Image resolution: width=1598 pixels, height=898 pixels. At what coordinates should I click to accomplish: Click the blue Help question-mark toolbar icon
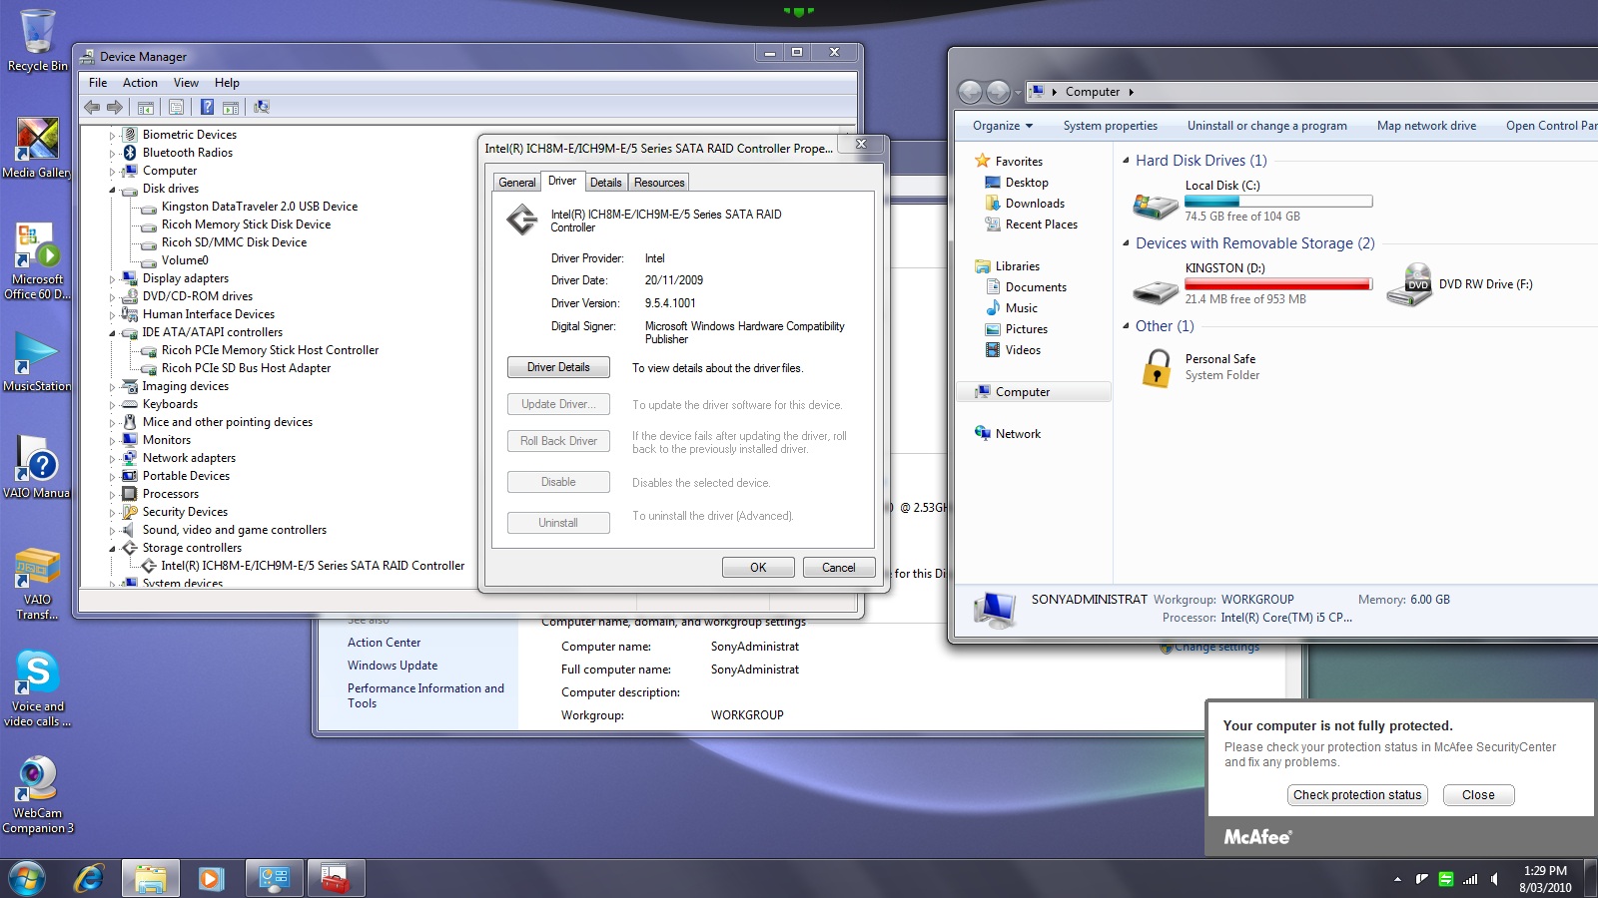coord(207,107)
